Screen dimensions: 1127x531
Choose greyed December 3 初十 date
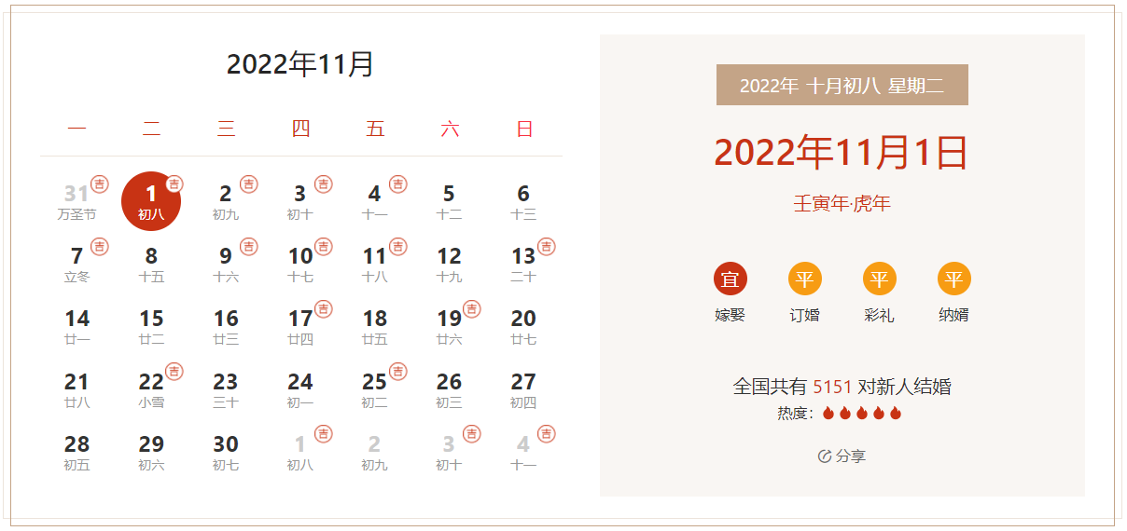click(450, 452)
